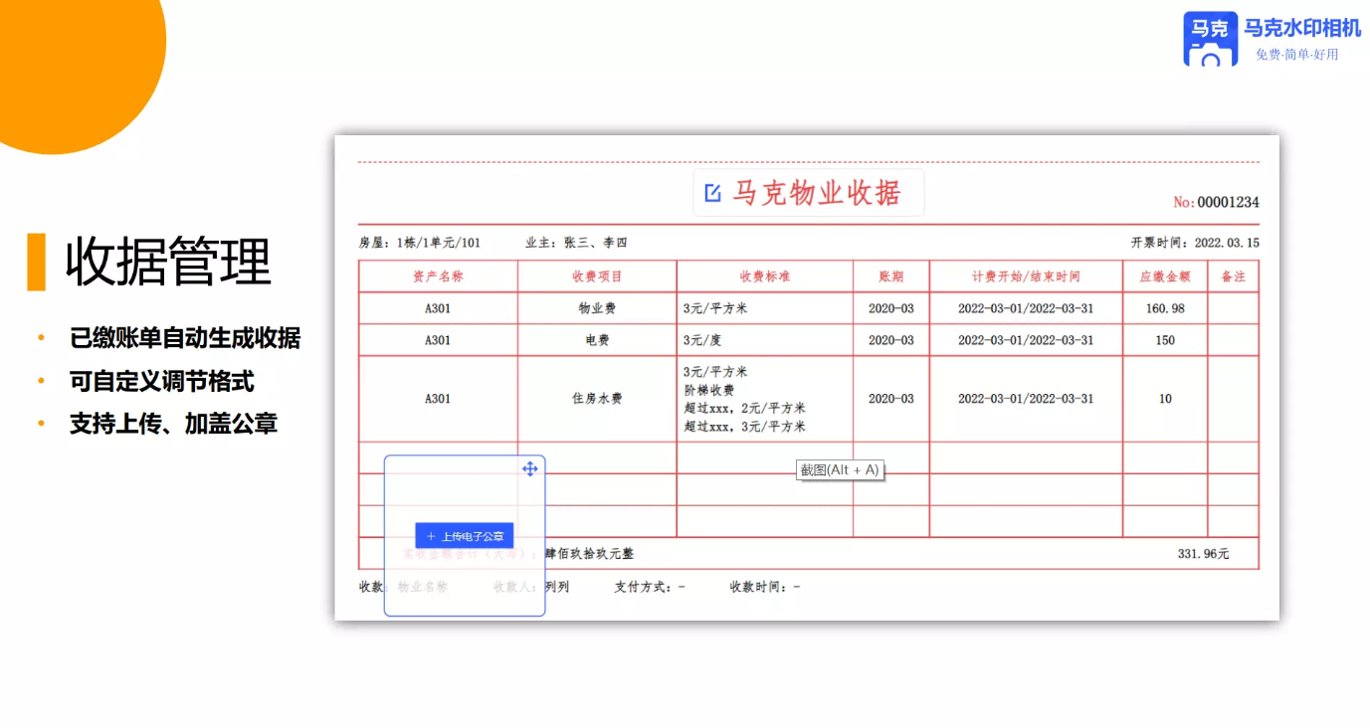The height and width of the screenshot is (728, 1370).
Task: Click the 备注 column header
Action: 1234,276
